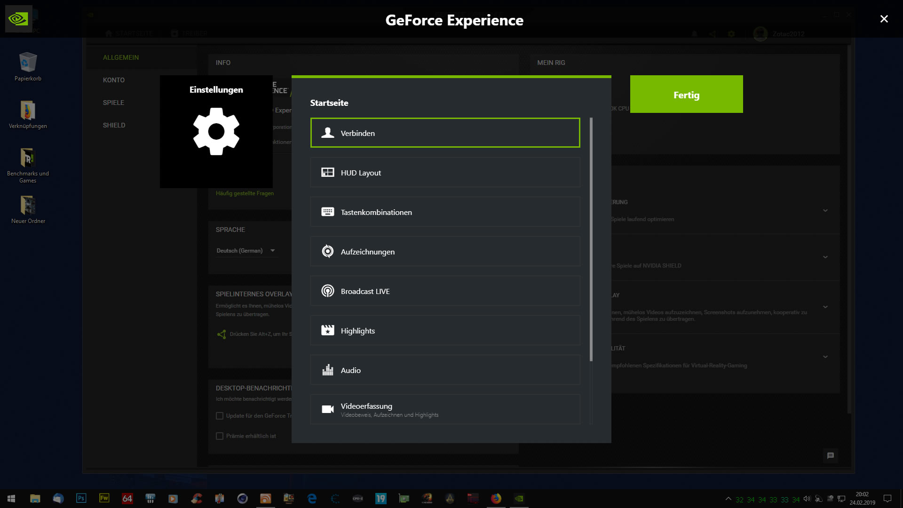Click the Highlights clapperboard icon
This screenshot has height=508, width=903.
point(328,331)
